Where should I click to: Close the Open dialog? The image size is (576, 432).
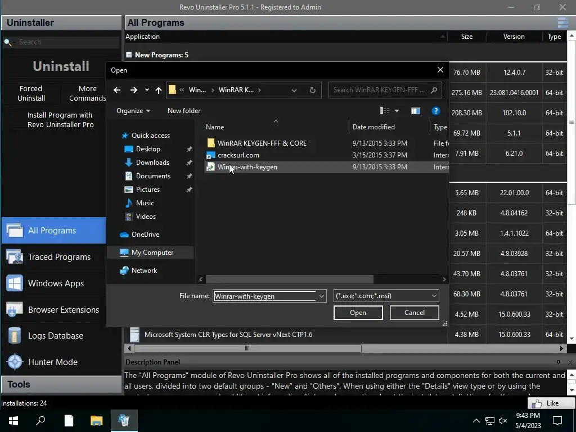click(x=440, y=70)
